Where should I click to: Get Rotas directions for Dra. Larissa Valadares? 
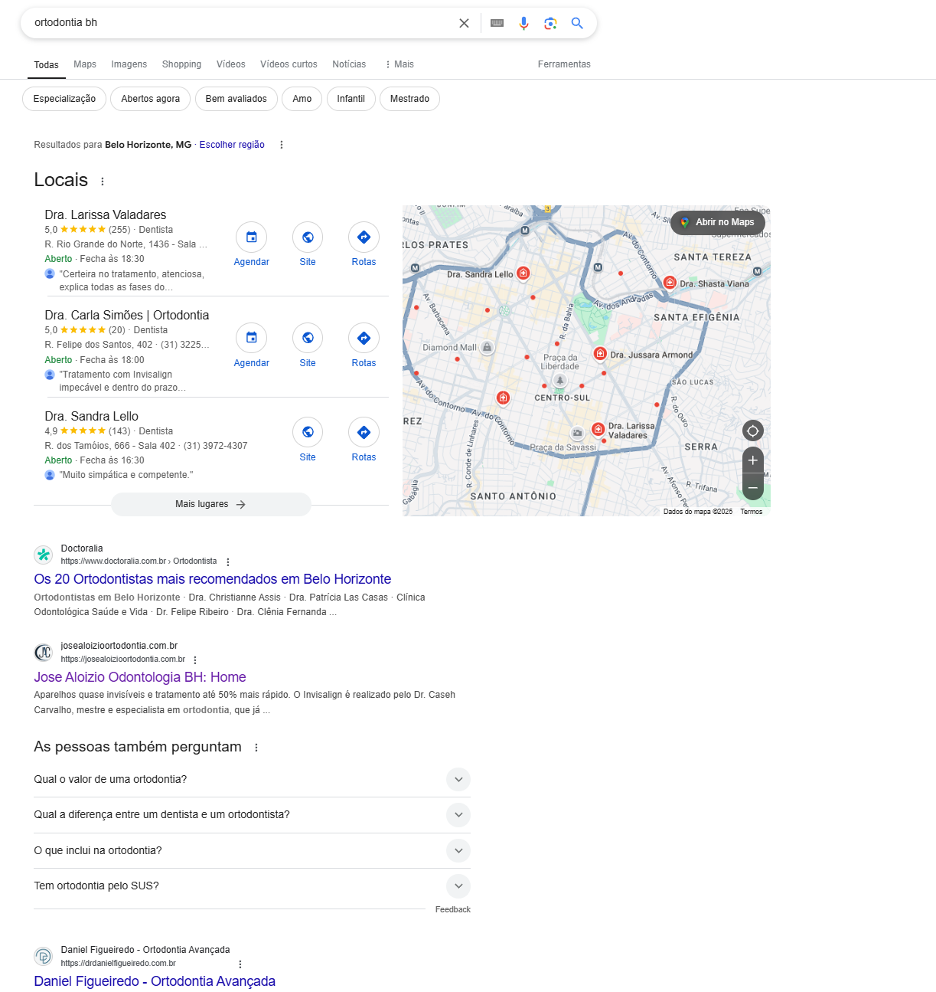click(364, 237)
